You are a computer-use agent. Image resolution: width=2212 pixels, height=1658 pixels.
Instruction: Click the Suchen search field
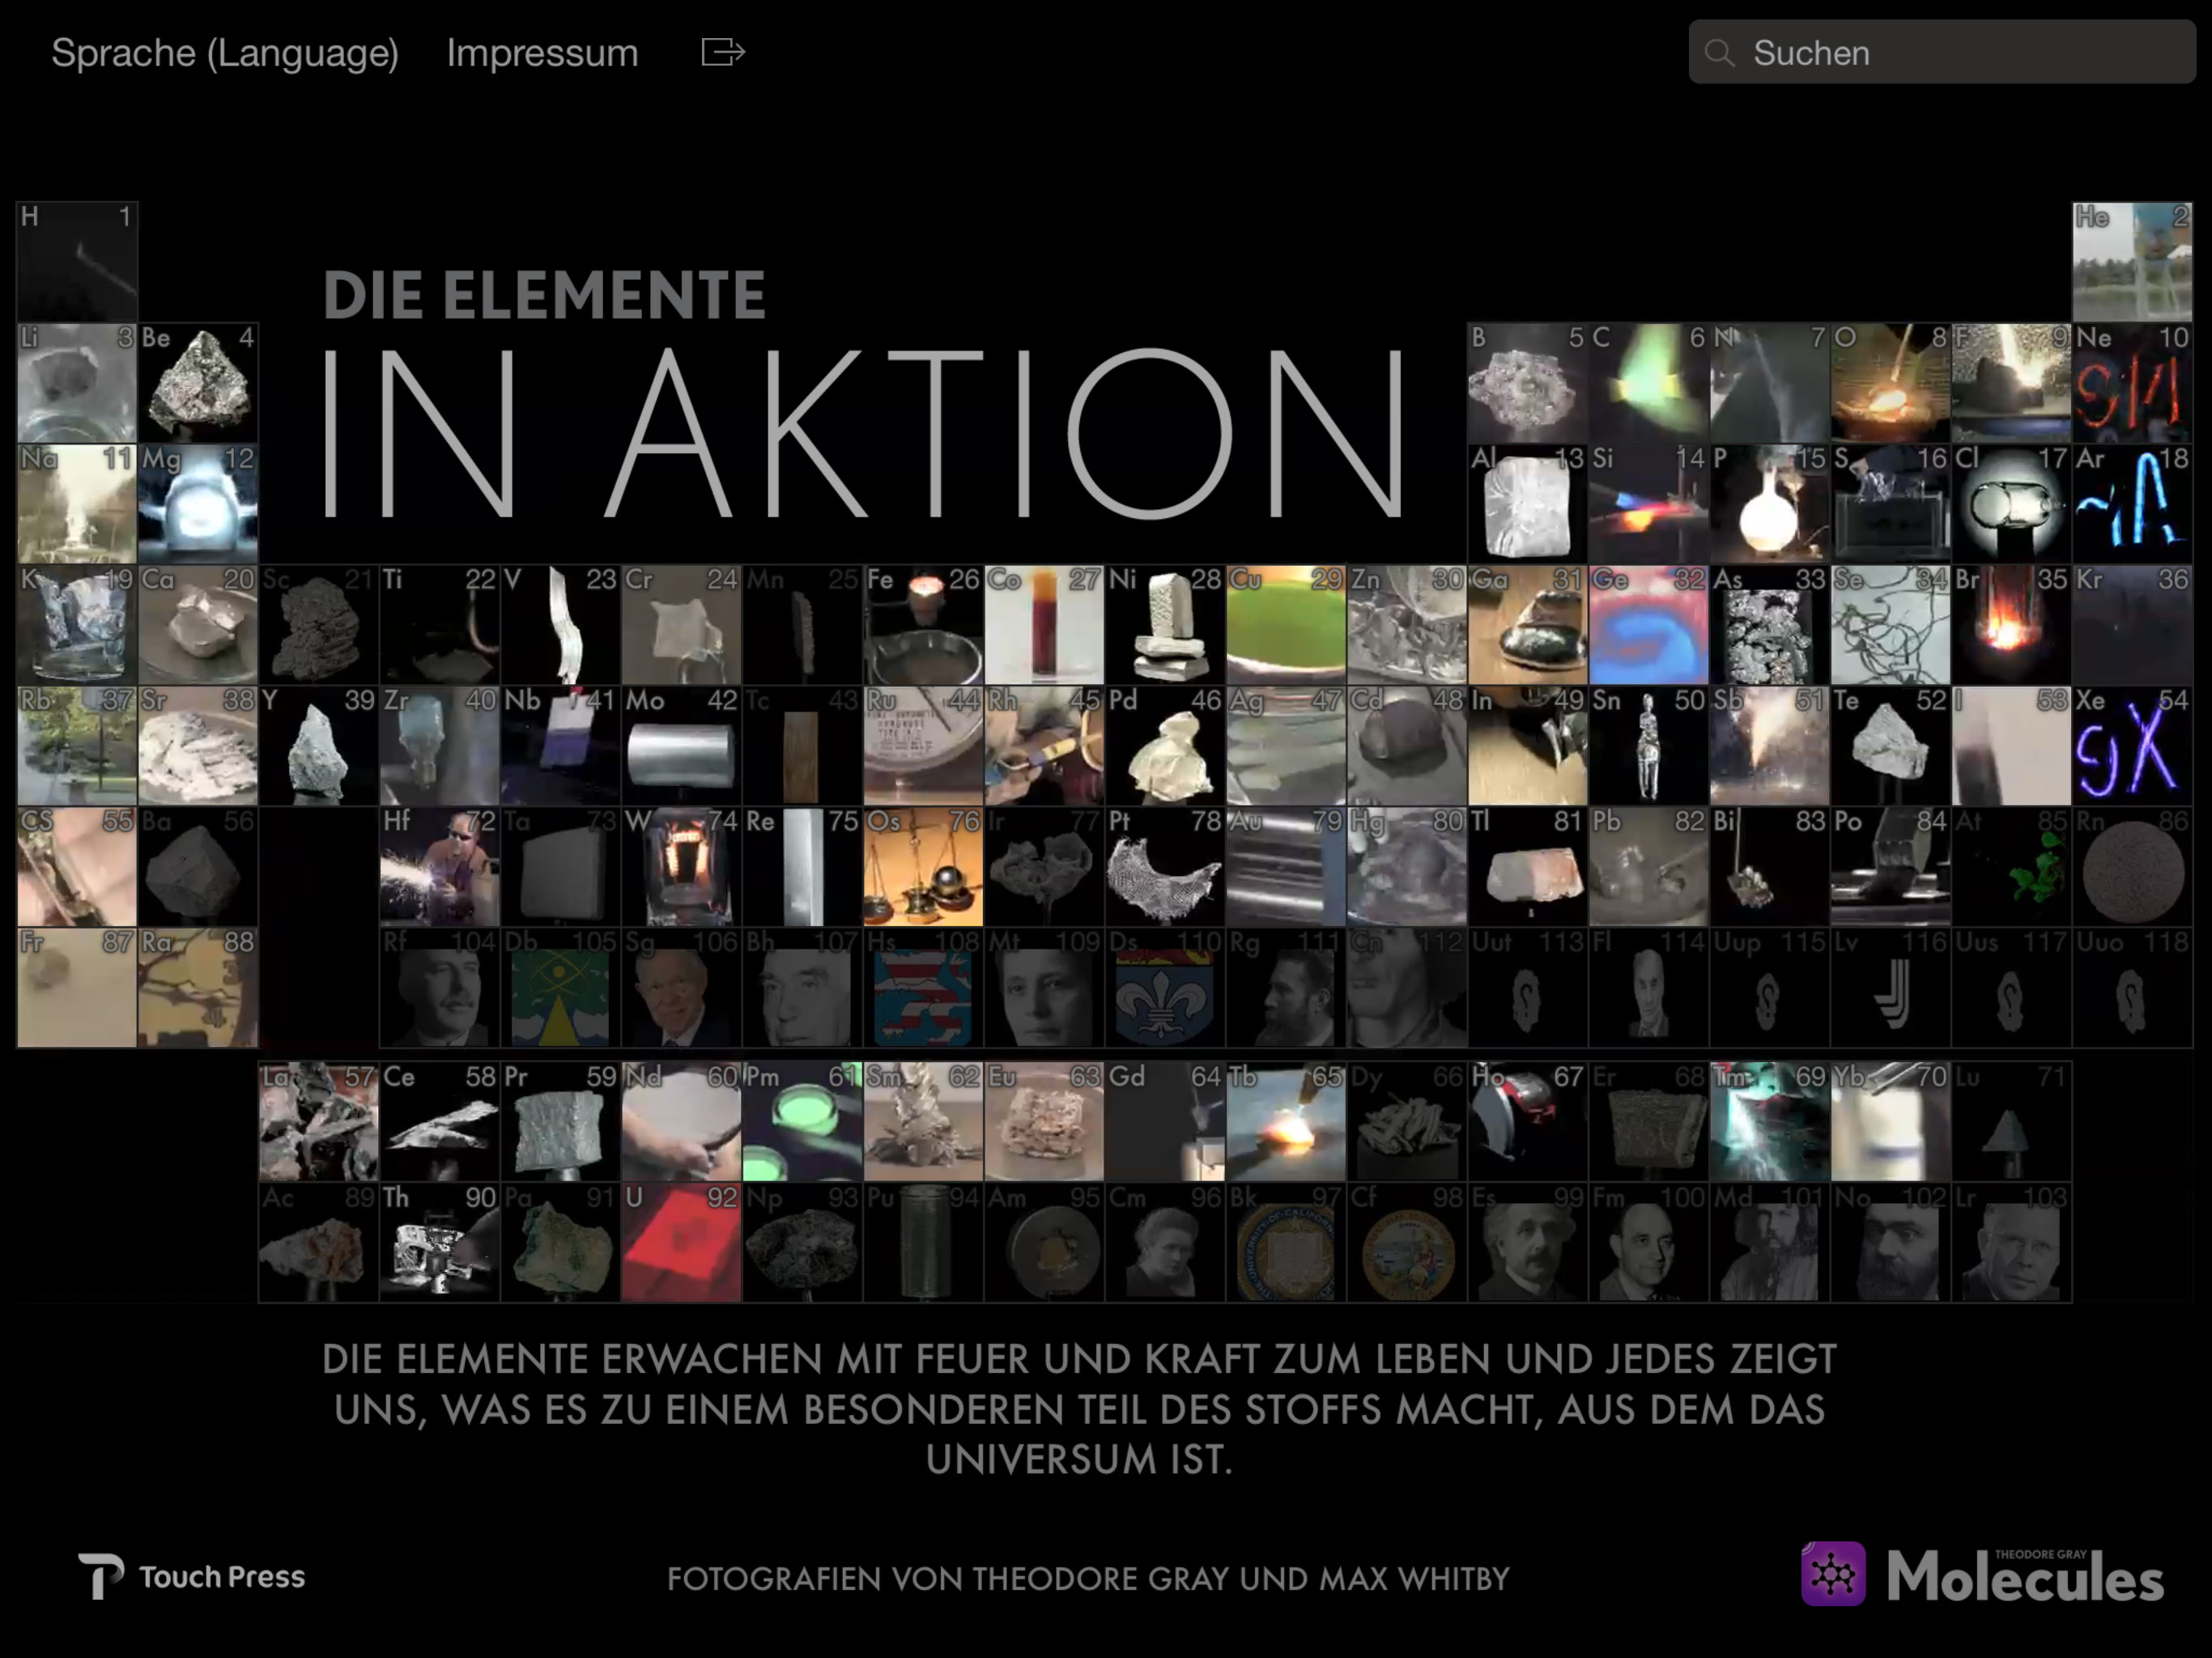(x=1960, y=53)
